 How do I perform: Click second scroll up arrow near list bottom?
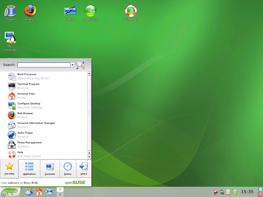(x=89, y=153)
